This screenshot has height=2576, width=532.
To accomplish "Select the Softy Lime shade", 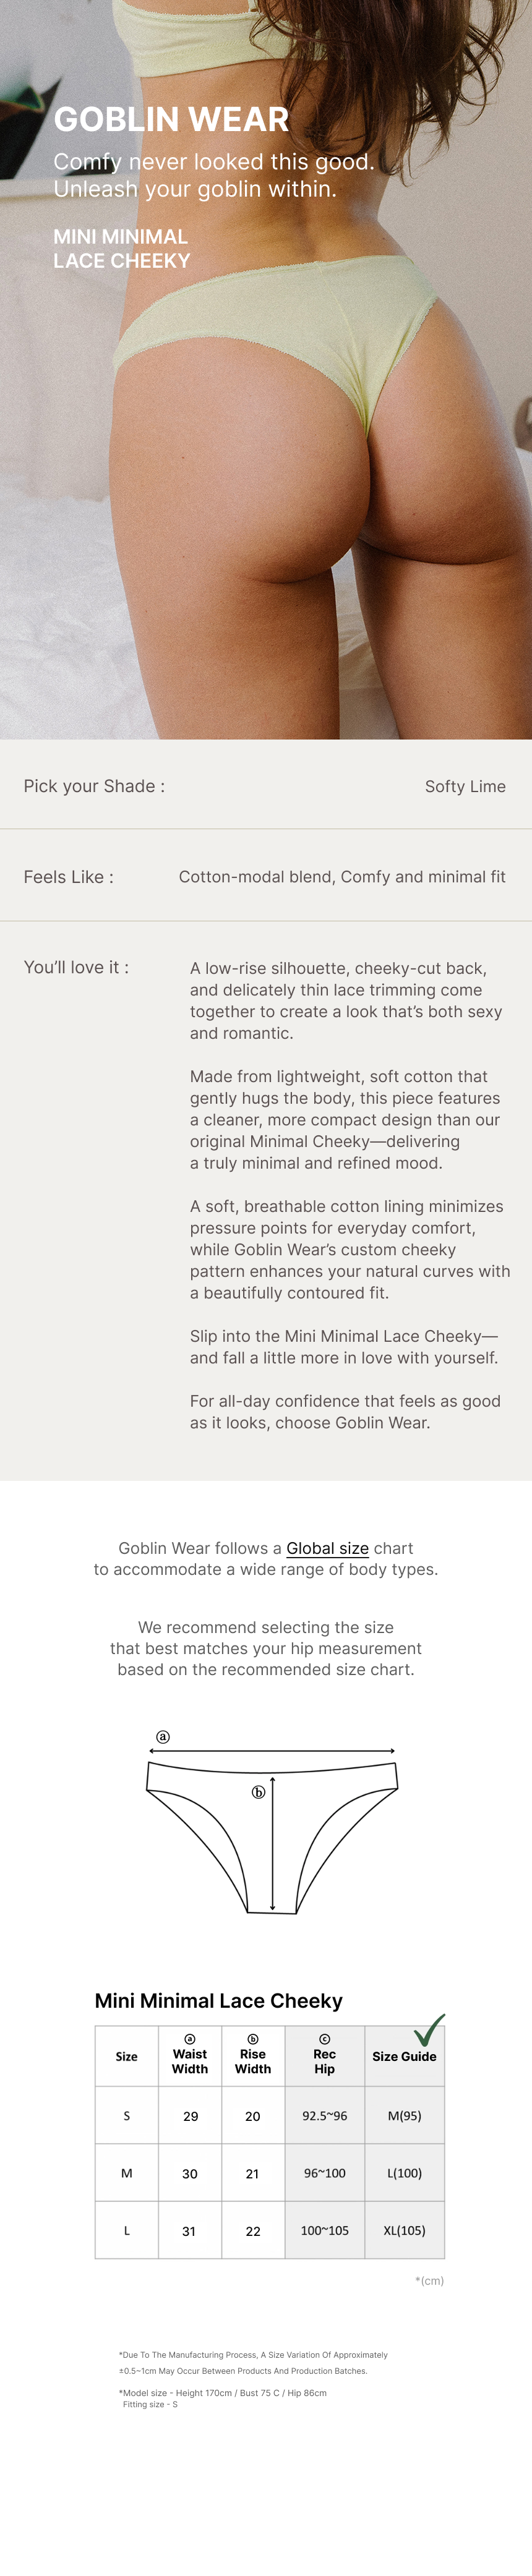I will (465, 786).
